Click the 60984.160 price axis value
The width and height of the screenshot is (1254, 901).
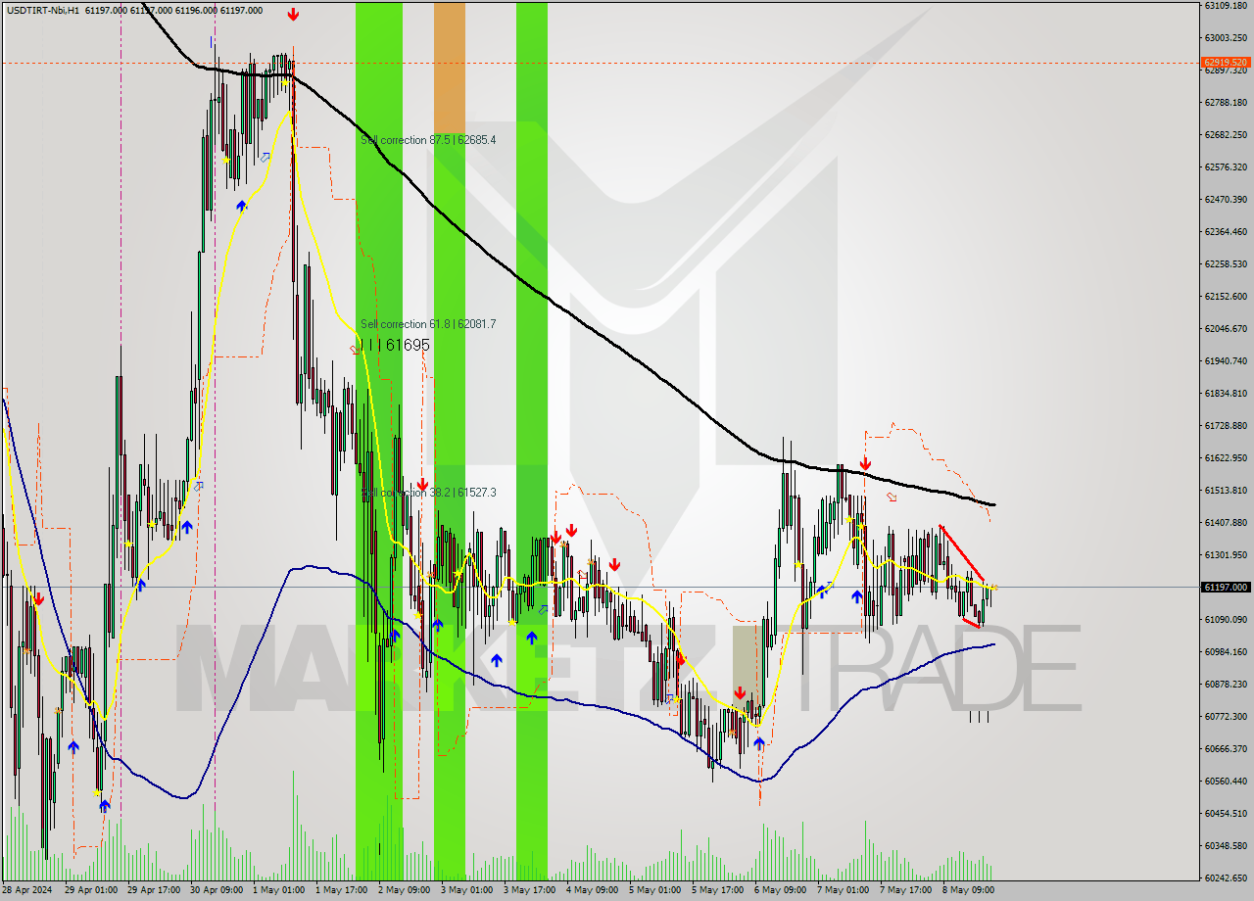click(x=1226, y=651)
